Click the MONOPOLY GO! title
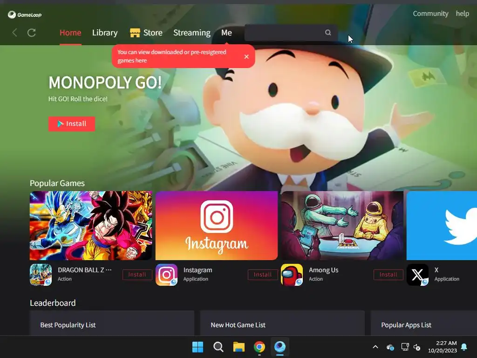Screen dimensions: 477x358 coord(105,83)
